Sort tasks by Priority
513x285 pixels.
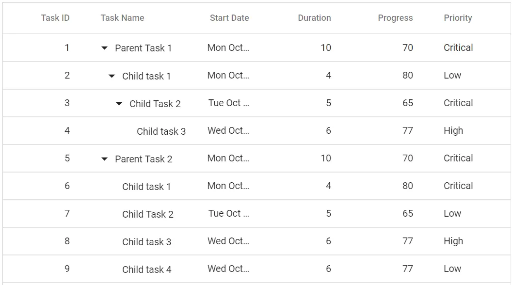click(458, 17)
